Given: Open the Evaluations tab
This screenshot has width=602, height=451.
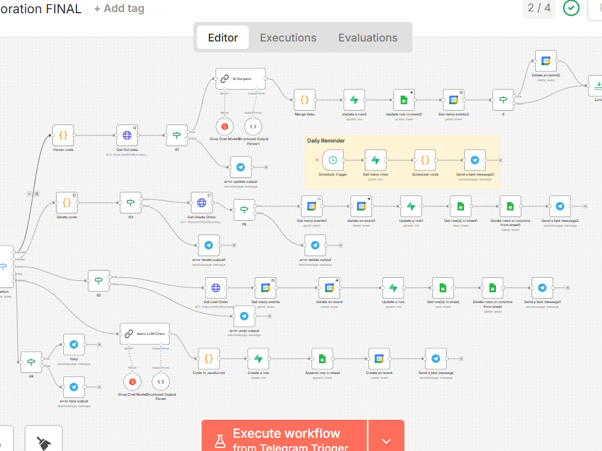Looking at the screenshot, I should pos(368,37).
